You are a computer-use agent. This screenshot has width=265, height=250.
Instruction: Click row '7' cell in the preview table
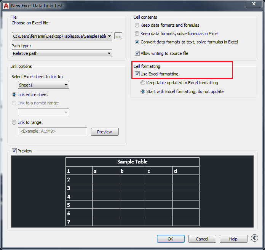79,222
